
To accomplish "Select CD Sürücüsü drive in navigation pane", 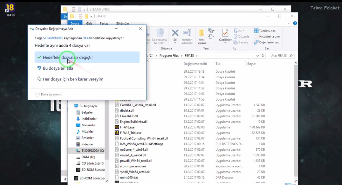I will (x=90, y=163).
